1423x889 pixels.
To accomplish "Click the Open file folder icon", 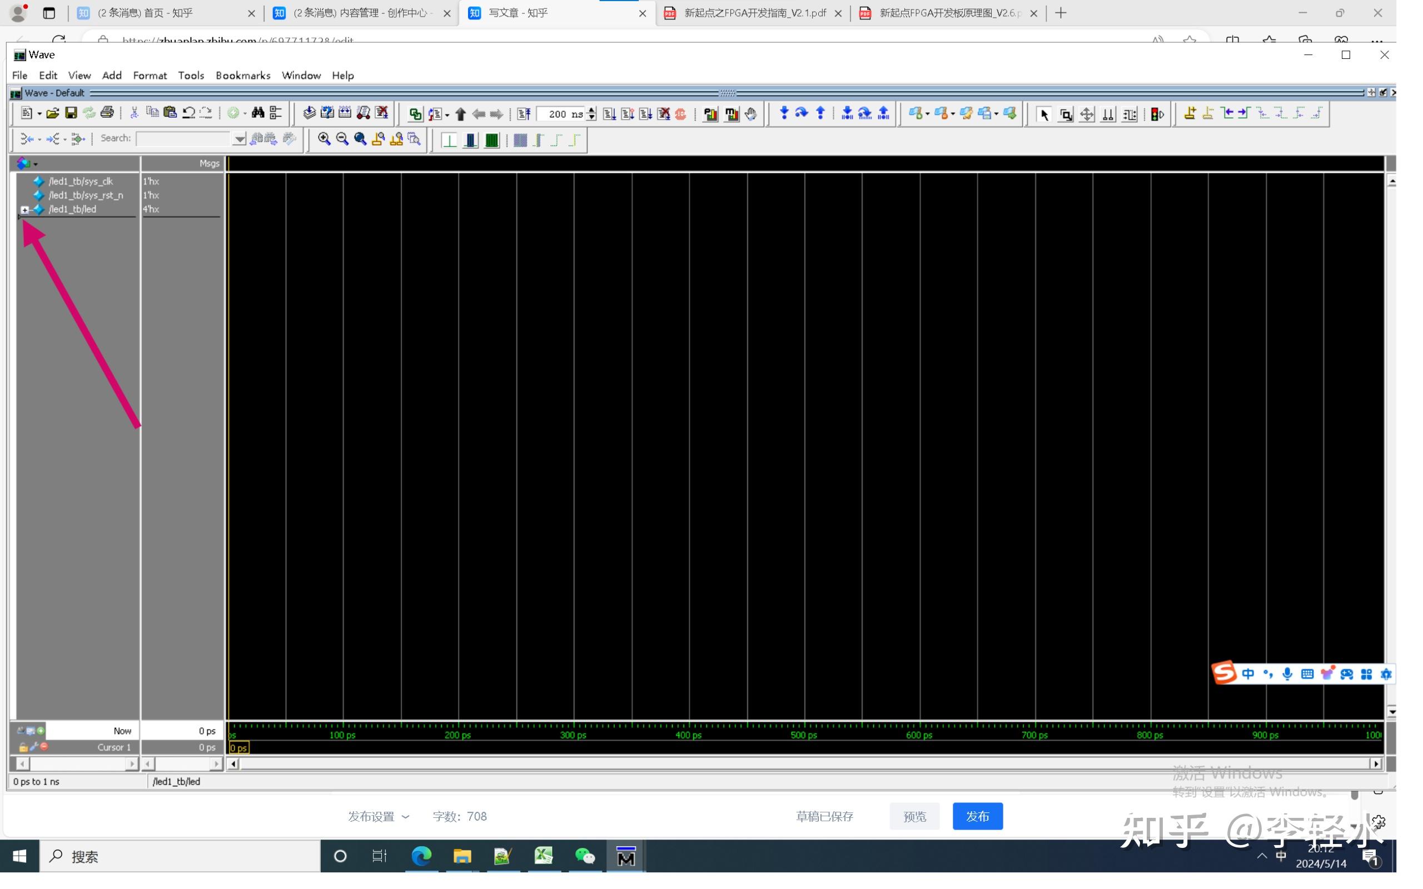I will pyautogui.click(x=52, y=113).
